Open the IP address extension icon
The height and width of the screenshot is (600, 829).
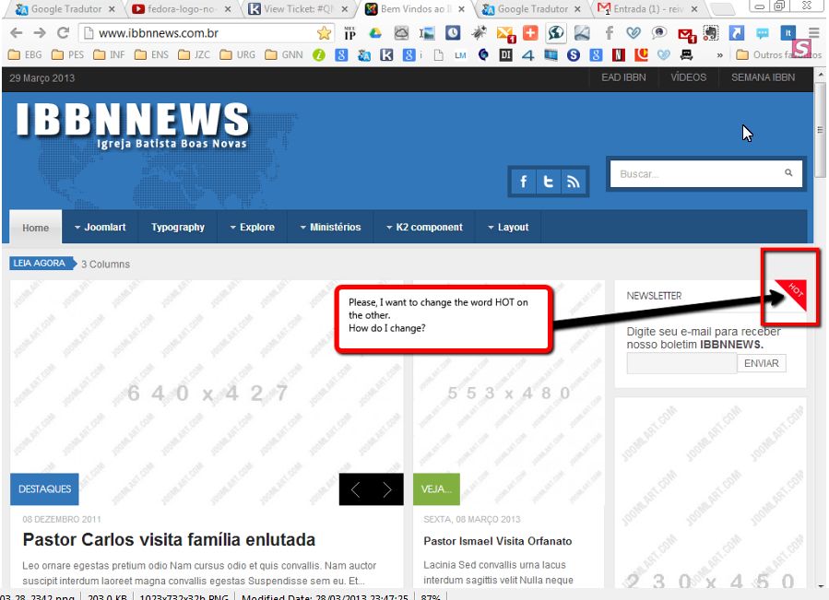coord(349,33)
